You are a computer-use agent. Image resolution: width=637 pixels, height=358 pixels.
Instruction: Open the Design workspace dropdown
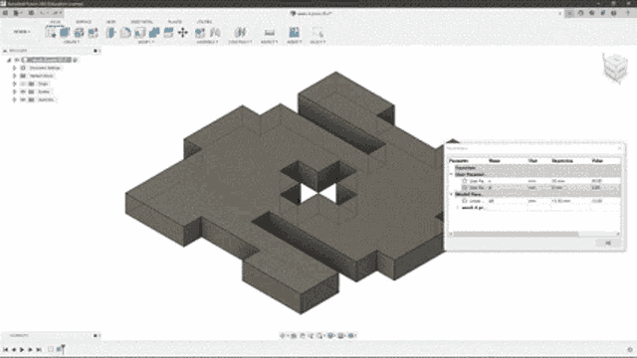pyautogui.click(x=22, y=31)
